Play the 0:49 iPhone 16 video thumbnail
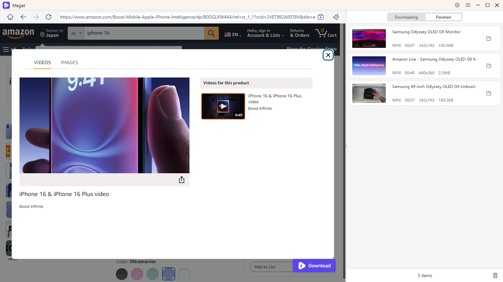Viewport: 503px width, 282px height. coord(223,106)
